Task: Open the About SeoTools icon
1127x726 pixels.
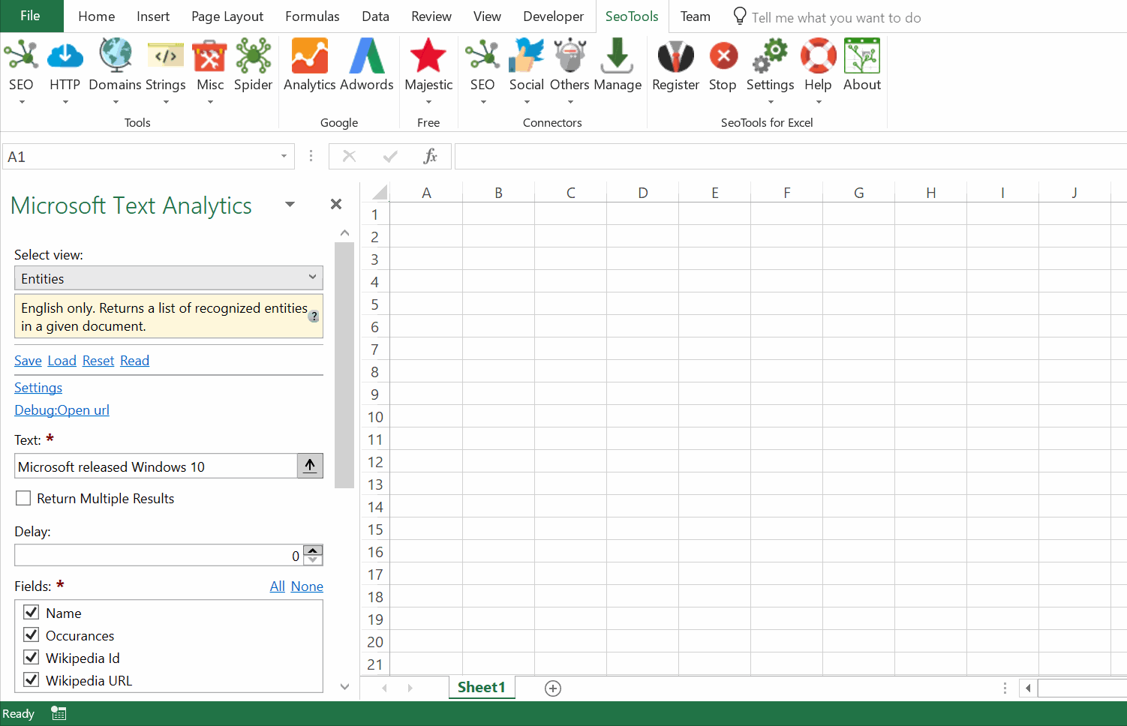Action: click(862, 55)
